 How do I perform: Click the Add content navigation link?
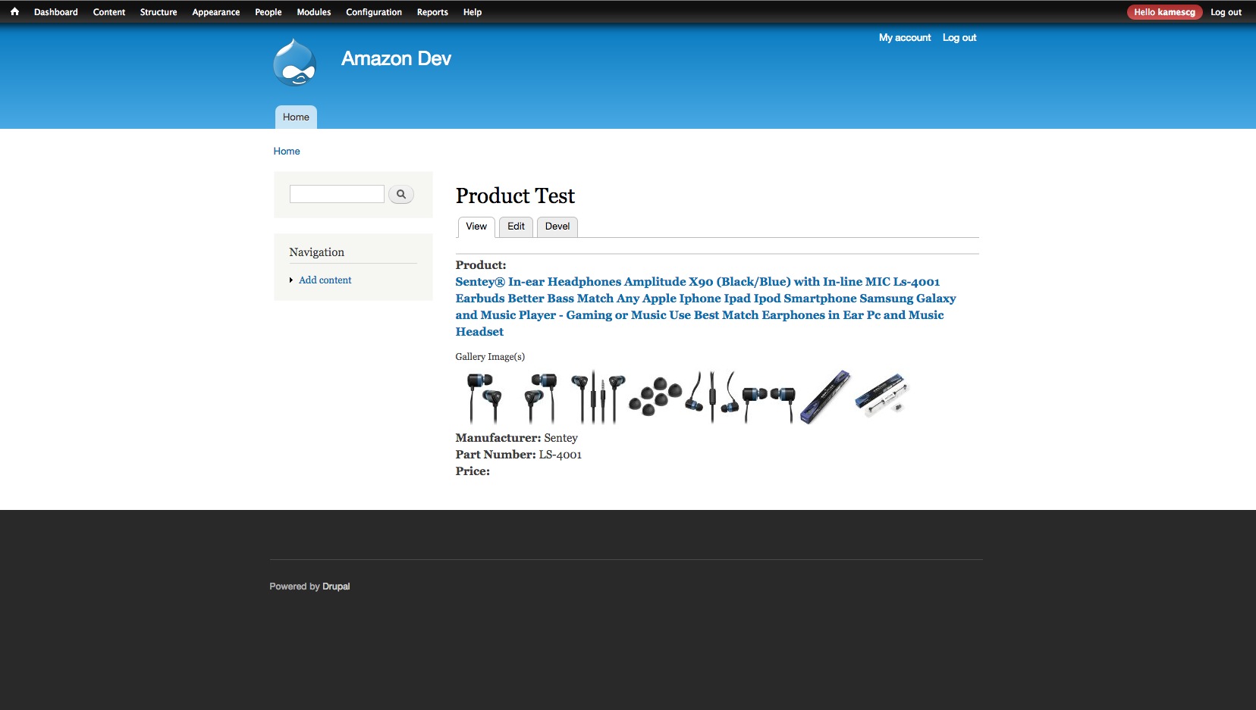pos(325,280)
